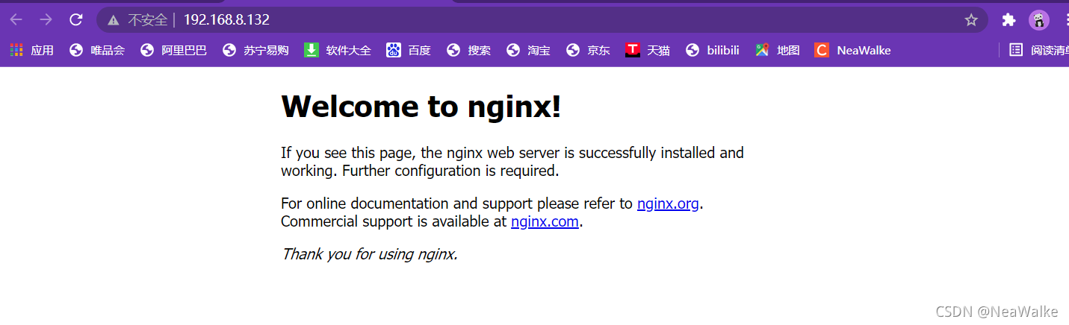The image size is (1069, 325).
Task: Open the 淘宝 bookmark
Action: coord(529,50)
